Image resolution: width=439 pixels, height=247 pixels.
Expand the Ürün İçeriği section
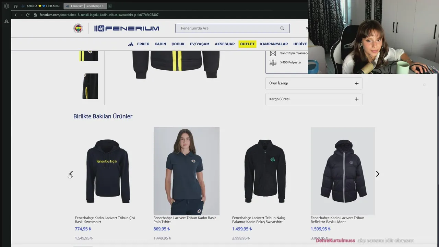click(314, 83)
